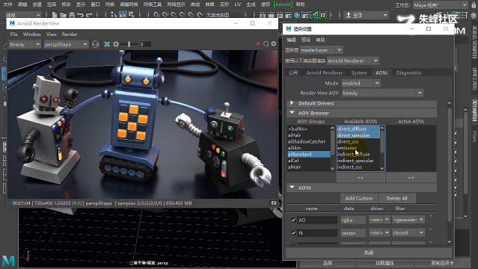
Task: Click the workspace lock icon
Action: (474, 5)
